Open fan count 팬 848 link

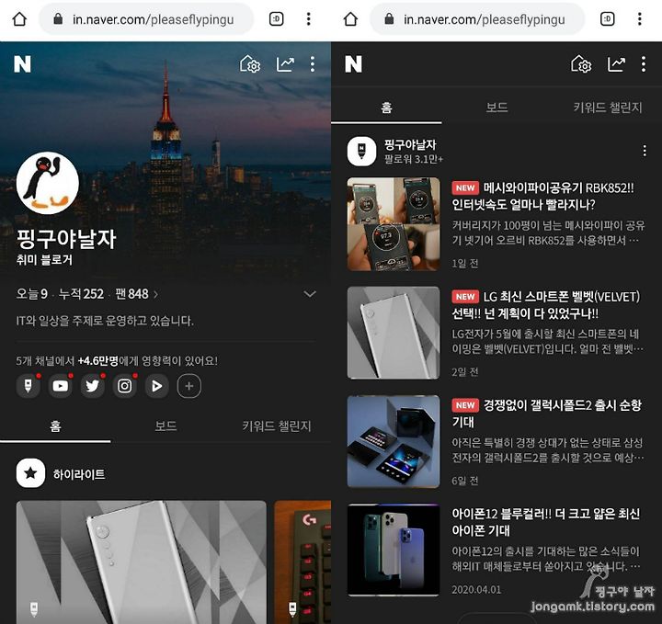pos(136,294)
